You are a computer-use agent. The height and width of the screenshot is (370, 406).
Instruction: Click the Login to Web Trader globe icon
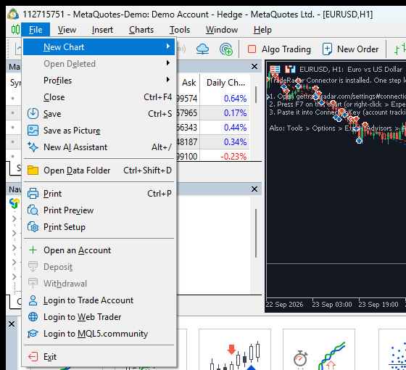point(33,316)
